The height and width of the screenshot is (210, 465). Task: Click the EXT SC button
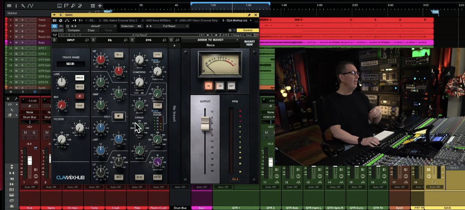tap(157, 177)
